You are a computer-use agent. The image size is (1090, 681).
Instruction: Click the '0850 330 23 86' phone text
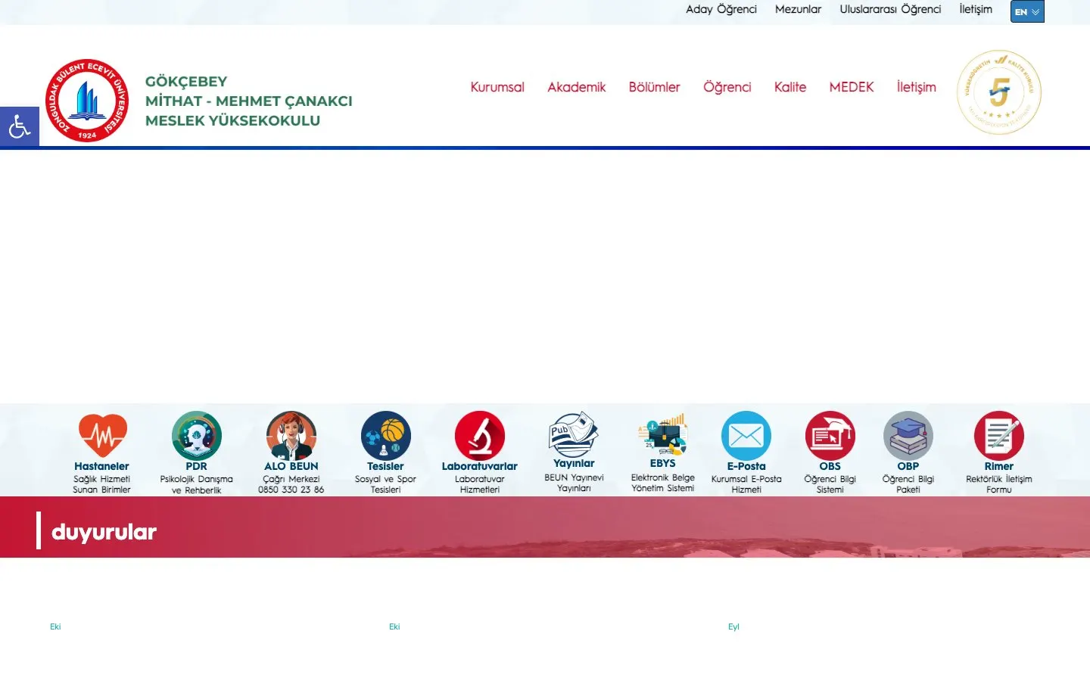point(291,490)
